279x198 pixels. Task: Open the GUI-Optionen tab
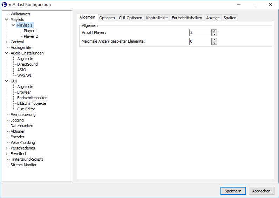click(x=130, y=18)
